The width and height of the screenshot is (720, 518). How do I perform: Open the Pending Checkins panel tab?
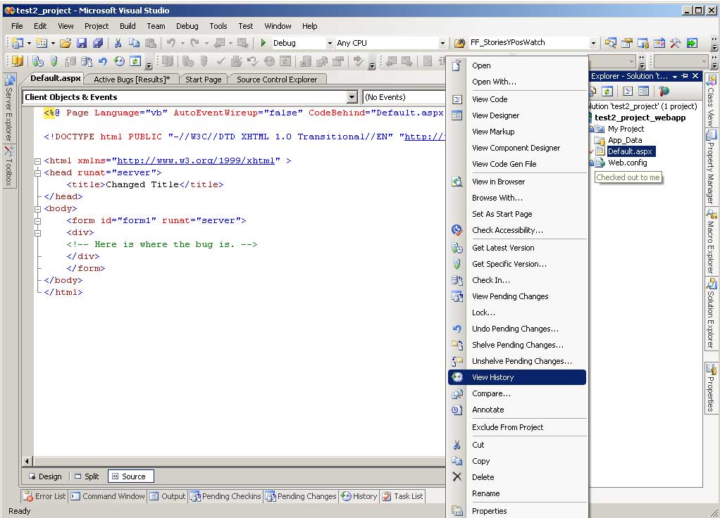pos(225,496)
